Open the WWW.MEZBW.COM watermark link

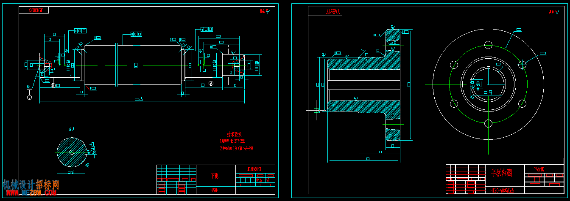[x=31, y=193]
